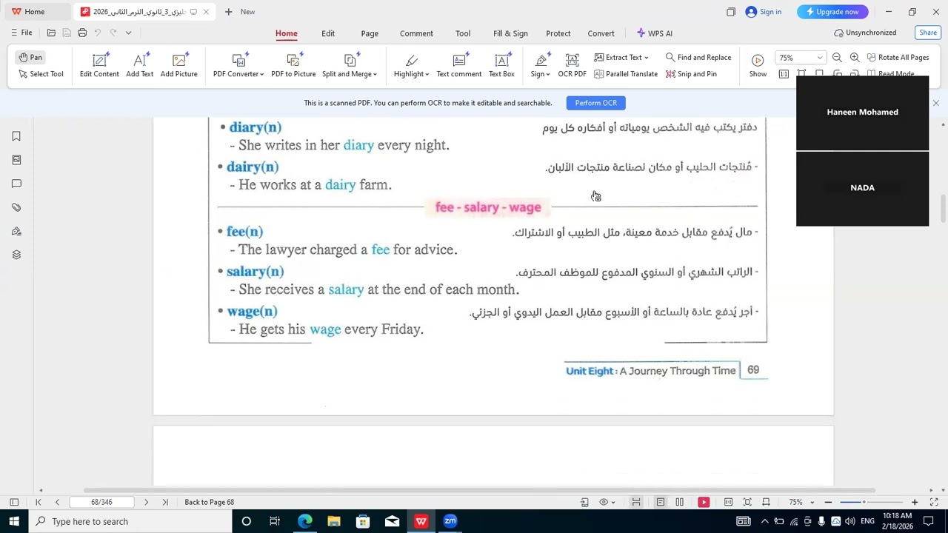
Task: Toggle eye protection mode icon
Action: click(604, 502)
